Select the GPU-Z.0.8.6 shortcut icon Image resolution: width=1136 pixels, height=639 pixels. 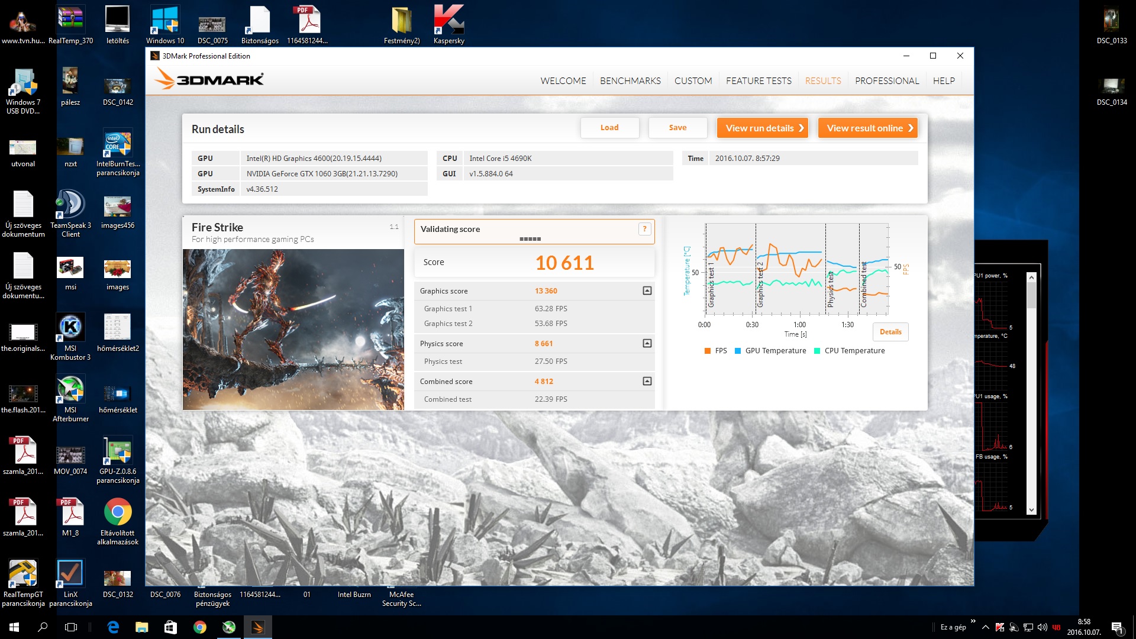coord(118,460)
